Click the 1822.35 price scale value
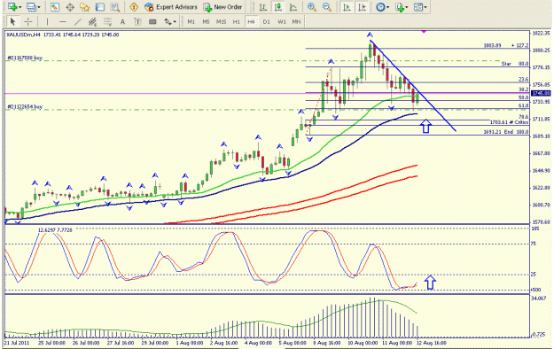 pyautogui.click(x=541, y=33)
